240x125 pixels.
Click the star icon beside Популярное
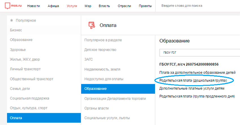(x=12, y=20)
